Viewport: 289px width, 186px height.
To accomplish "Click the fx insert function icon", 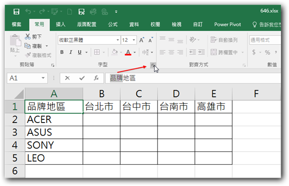I will [x=96, y=78].
